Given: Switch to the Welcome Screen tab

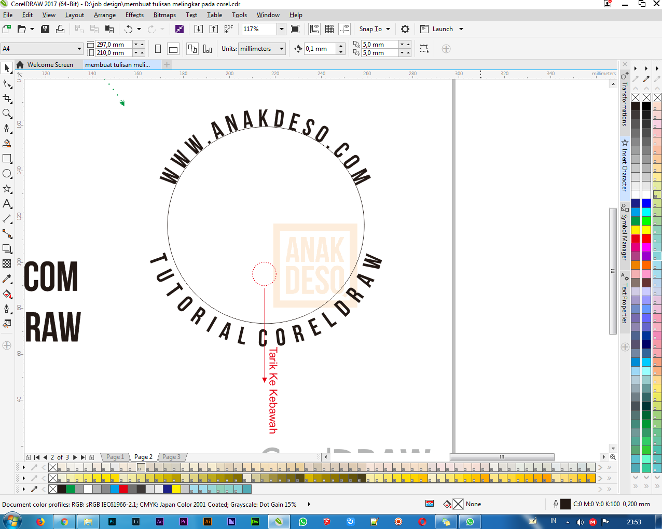Looking at the screenshot, I should (x=49, y=65).
